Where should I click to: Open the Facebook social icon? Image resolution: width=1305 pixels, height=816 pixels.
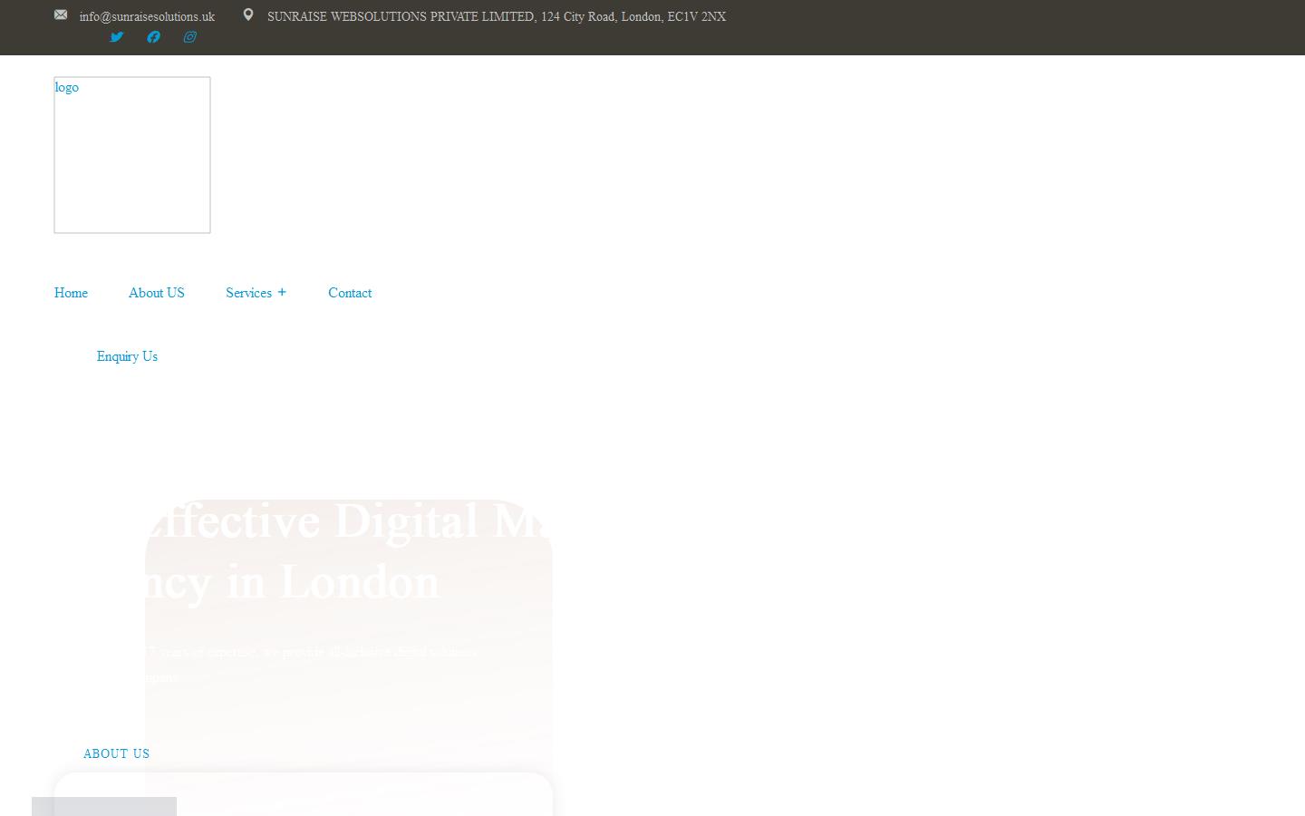click(152, 37)
